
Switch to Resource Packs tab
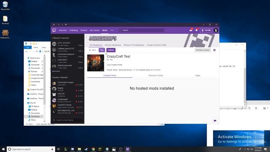(x=156, y=76)
